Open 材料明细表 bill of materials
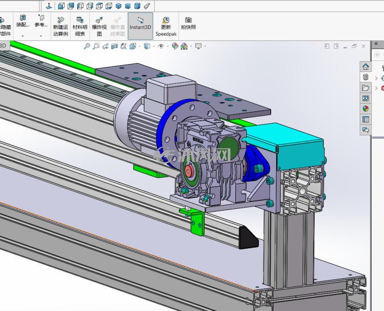384x311 pixels. (80, 26)
